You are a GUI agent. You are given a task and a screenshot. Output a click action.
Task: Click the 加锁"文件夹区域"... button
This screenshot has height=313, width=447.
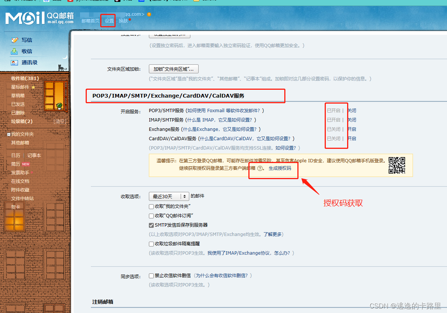[174, 69]
